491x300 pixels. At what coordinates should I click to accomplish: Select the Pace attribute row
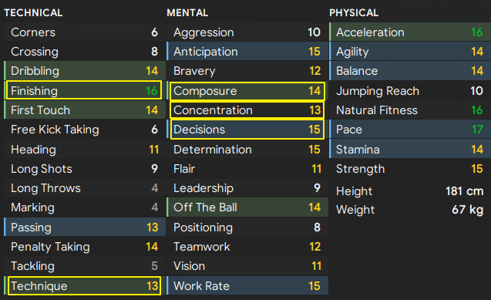coord(410,130)
